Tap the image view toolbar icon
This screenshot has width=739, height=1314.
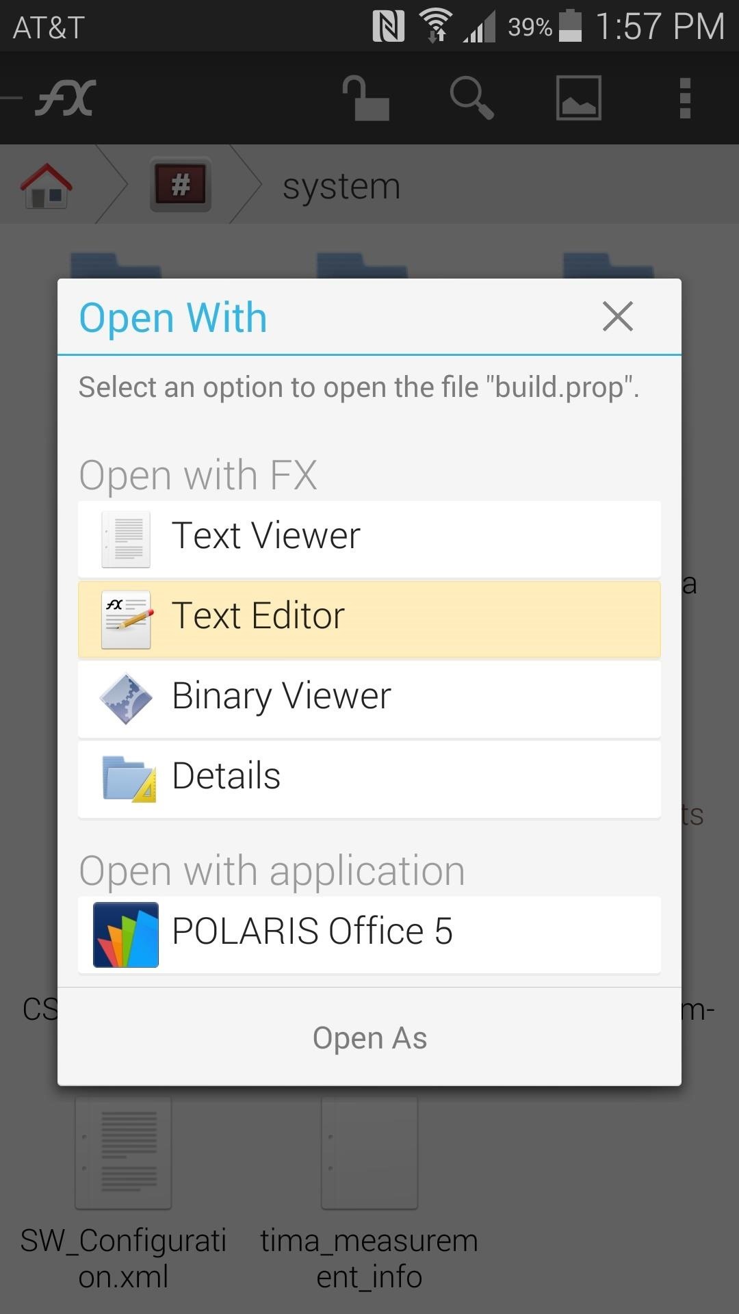pos(579,98)
